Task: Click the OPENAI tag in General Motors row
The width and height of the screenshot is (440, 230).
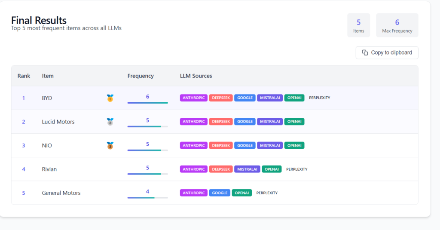Action: (x=242, y=193)
